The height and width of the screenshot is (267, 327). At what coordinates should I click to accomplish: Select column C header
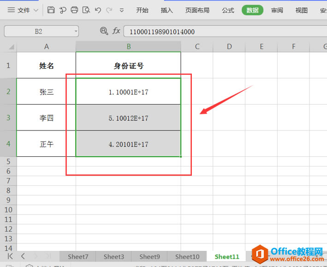[197, 47]
